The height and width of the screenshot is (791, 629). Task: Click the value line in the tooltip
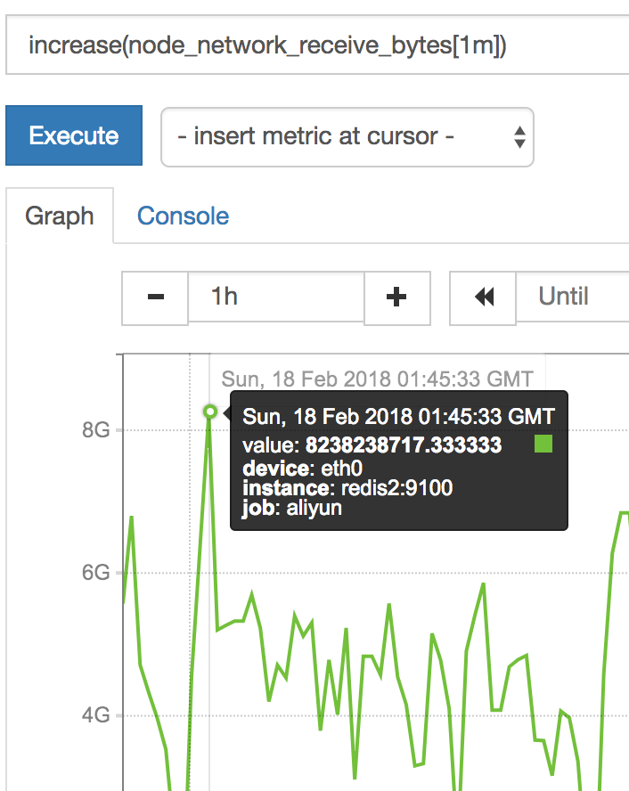(x=372, y=445)
